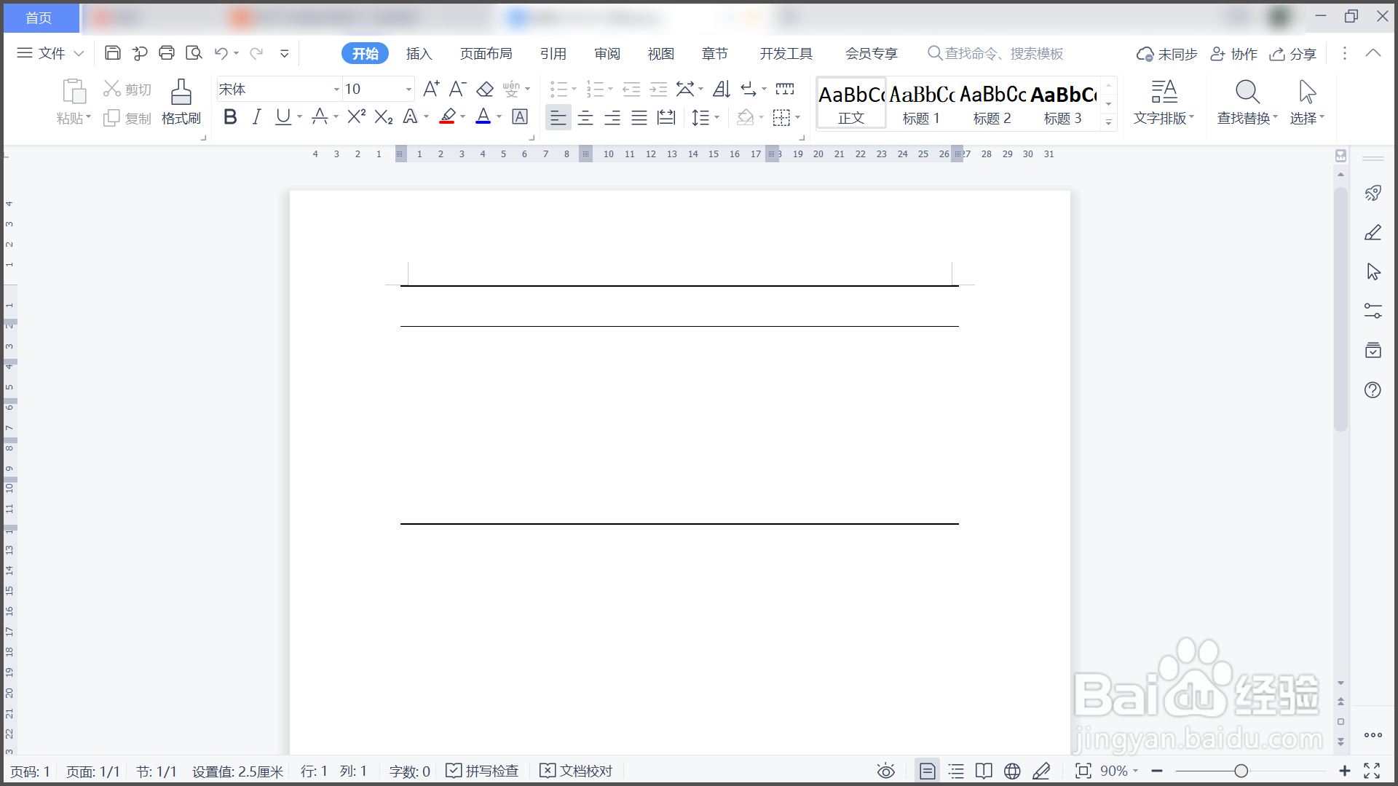Toggle align right
The height and width of the screenshot is (786, 1398).
click(612, 117)
